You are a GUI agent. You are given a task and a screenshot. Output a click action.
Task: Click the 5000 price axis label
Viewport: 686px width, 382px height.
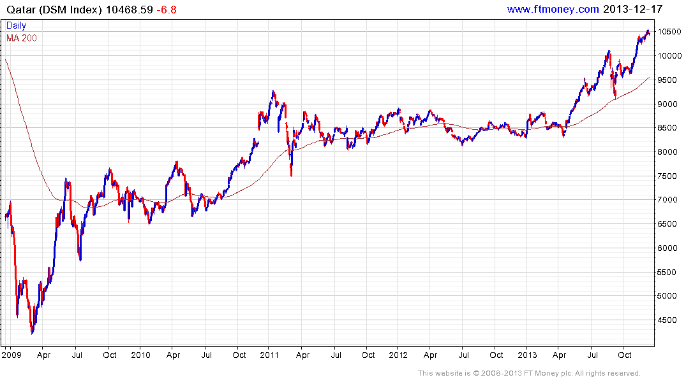coord(668,296)
